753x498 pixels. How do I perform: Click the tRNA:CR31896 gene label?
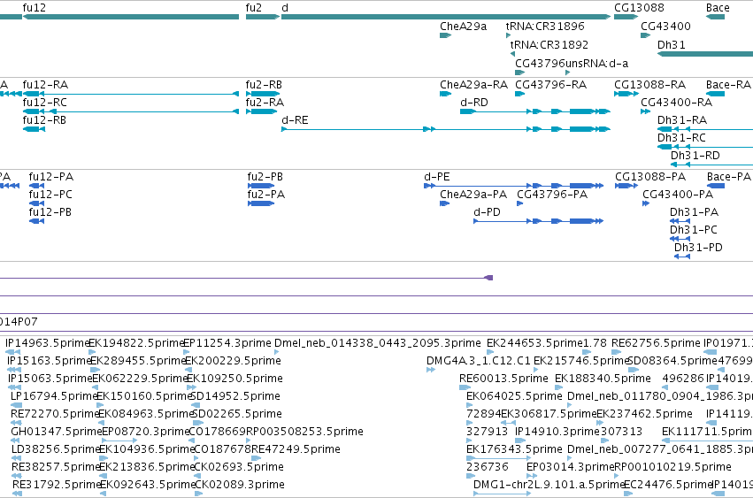[x=545, y=26]
